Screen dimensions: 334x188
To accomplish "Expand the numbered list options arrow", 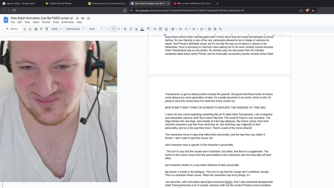I will coord(205,29).
